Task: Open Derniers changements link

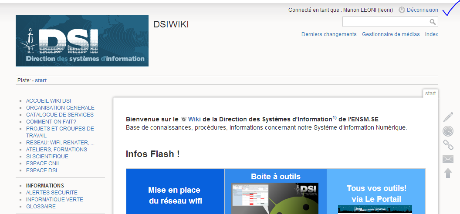Action: pyautogui.click(x=329, y=34)
